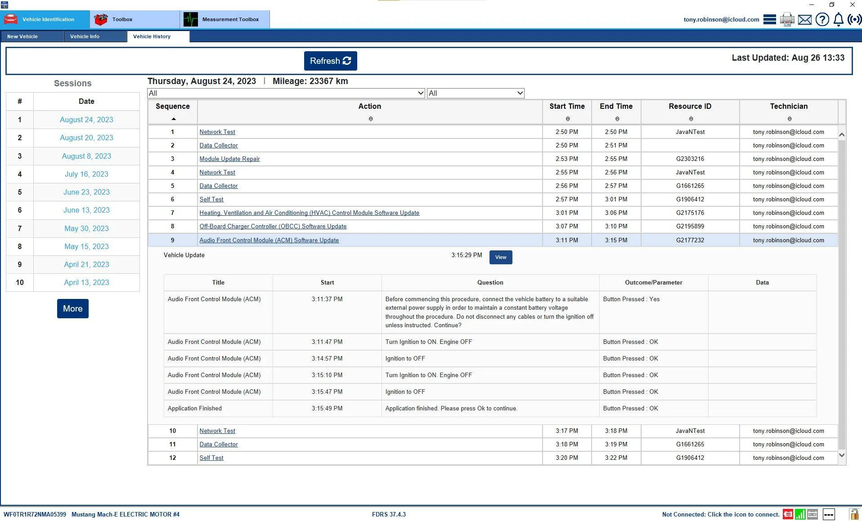Open the help question mark icon

pos(822,19)
